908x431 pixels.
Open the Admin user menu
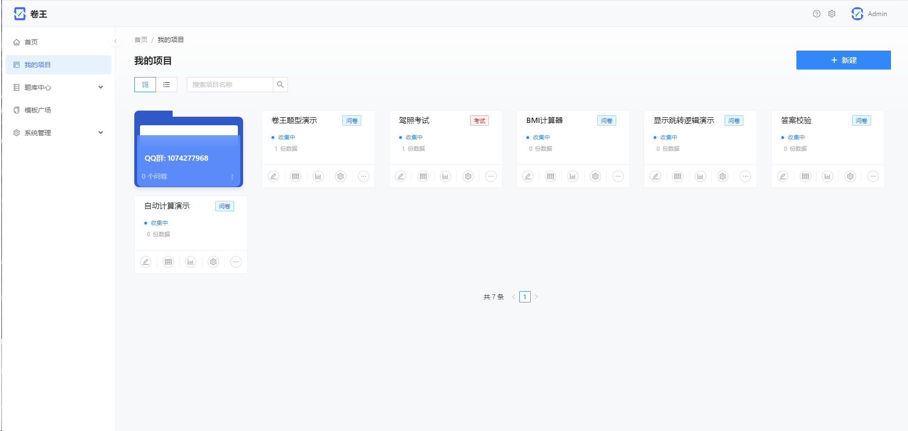point(869,14)
